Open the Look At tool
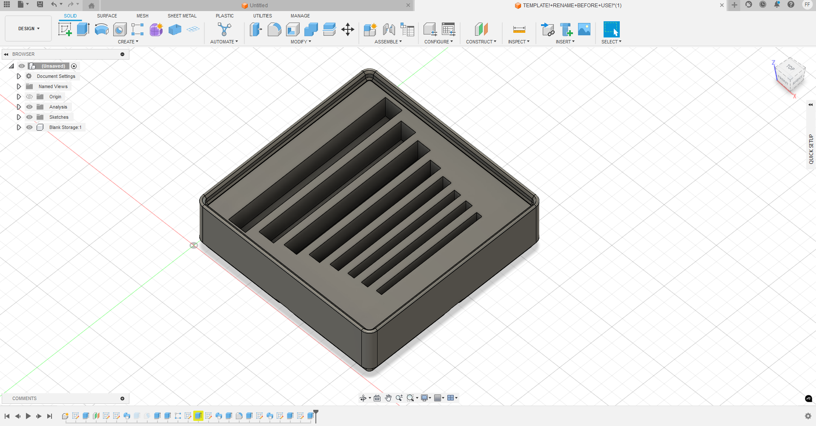 click(377, 398)
